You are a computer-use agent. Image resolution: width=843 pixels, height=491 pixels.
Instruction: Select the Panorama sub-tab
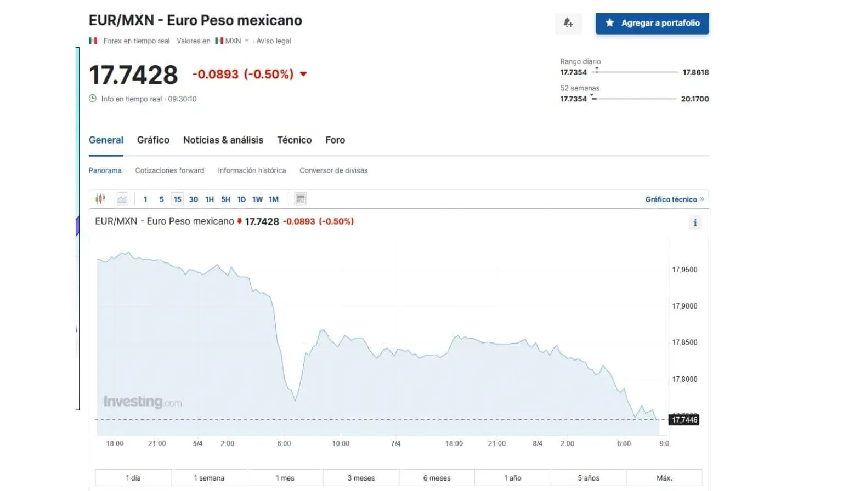coord(105,170)
